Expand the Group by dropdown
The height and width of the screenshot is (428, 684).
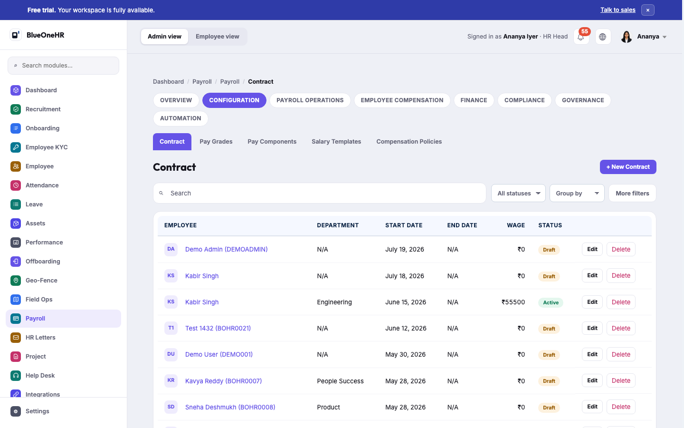point(577,193)
